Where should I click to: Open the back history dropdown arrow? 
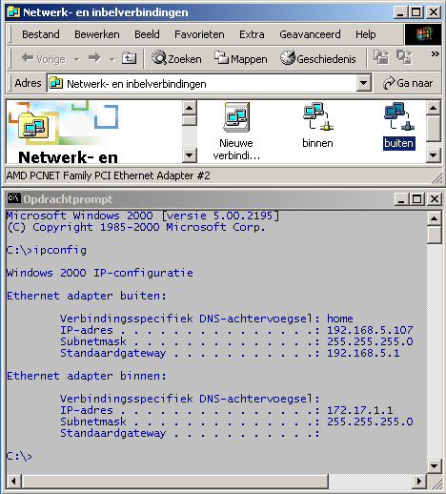(76, 59)
